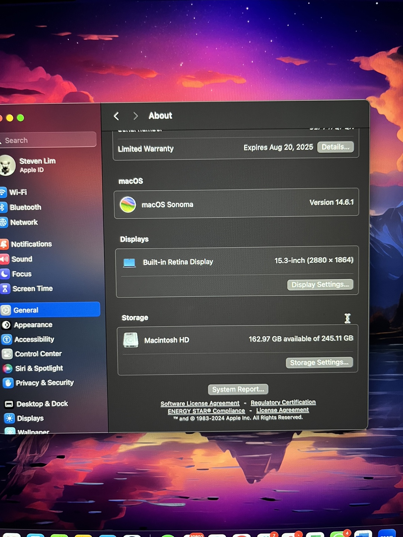This screenshot has height=537, width=403.
Task: Click the Macintosh HD drive icon
Action: 131,340
